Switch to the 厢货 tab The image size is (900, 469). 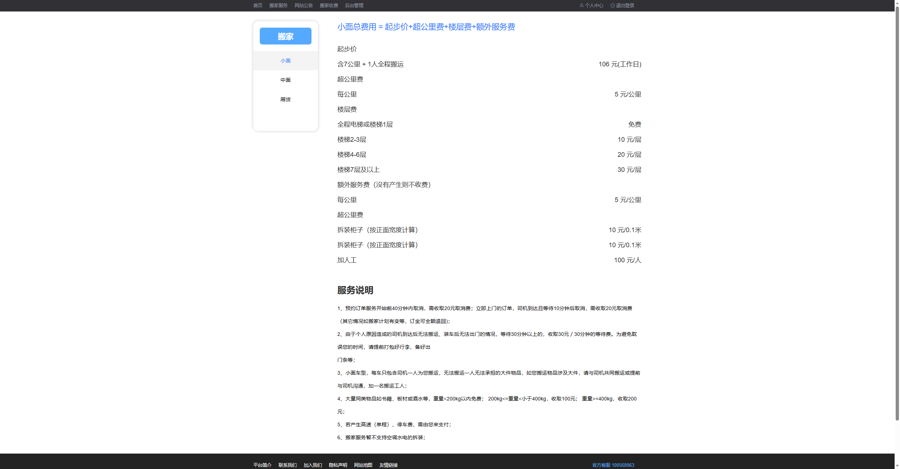click(x=285, y=99)
